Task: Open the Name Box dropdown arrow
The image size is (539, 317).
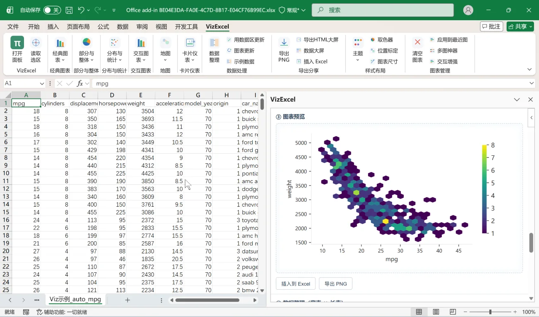Action: 42,83
